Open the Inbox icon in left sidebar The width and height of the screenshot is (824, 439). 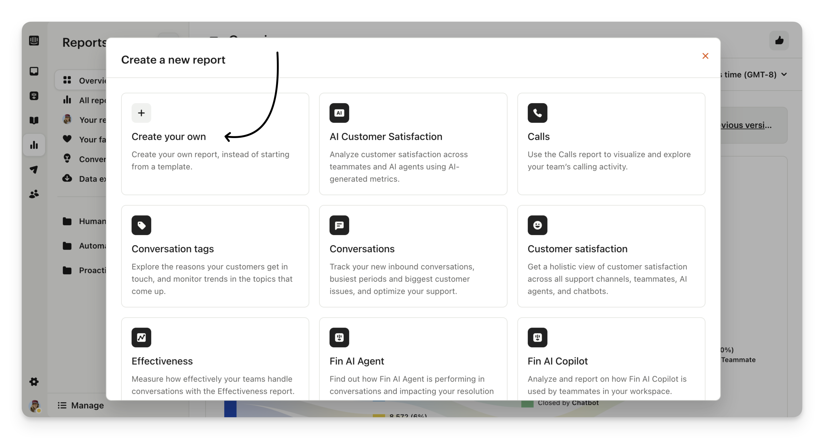pyautogui.click(x=34, y=71)
